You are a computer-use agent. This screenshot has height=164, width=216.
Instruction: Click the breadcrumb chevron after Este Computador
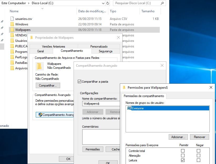coord(29,3)
